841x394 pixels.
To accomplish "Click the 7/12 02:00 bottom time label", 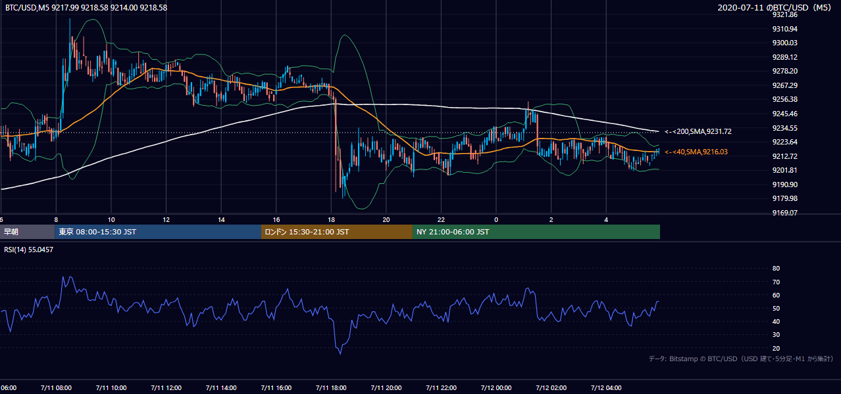I will coord(551,387).
